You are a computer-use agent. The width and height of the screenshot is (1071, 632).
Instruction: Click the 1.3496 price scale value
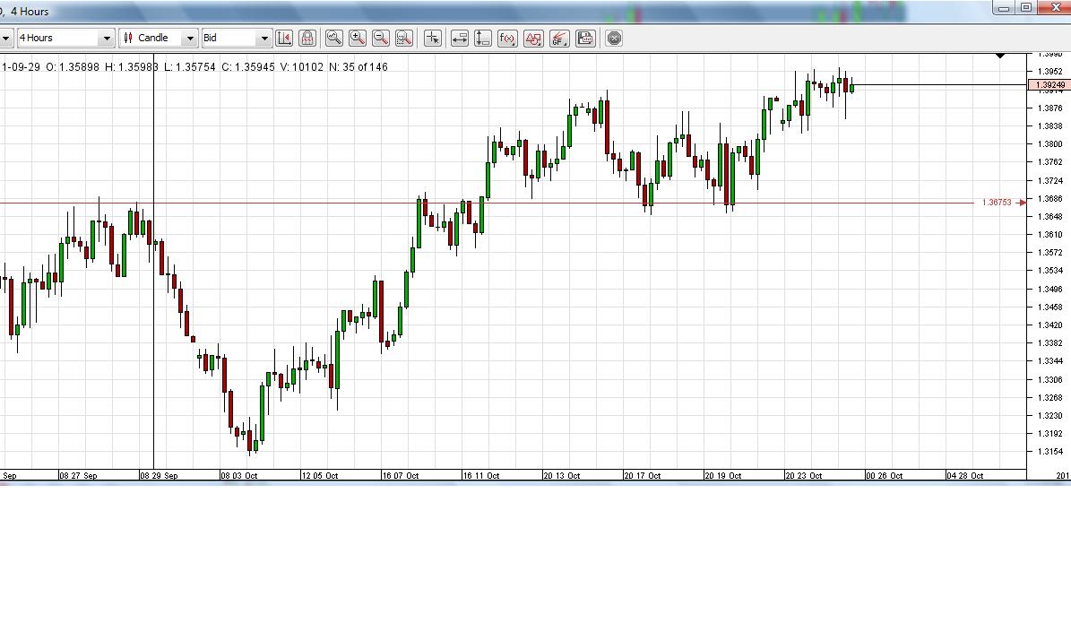1049,289
